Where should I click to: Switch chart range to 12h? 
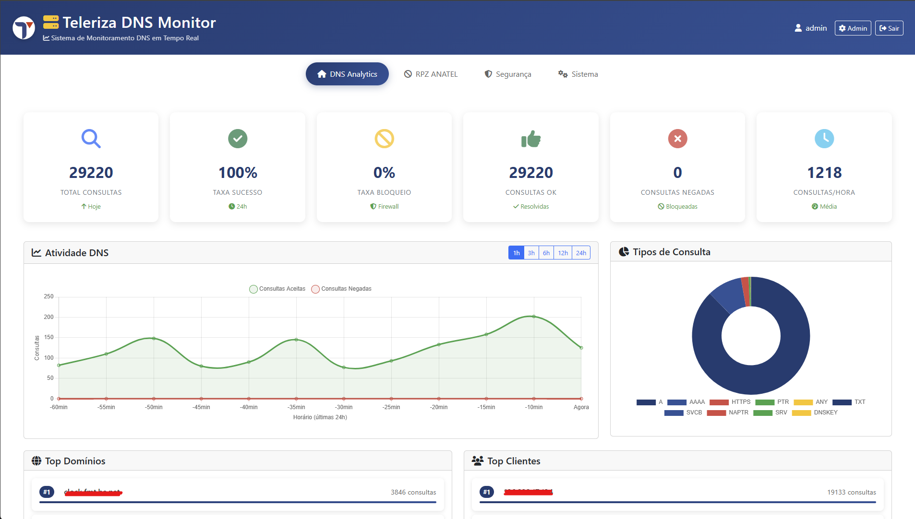point(563,253)
